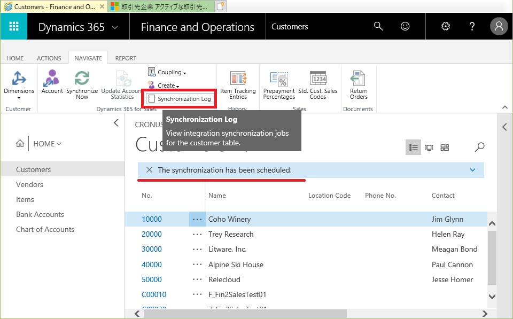Viewport: 513px width, 319px height.
Task: Open the row menu for Alpine Ski House
Action: click(x=197, y=264)
